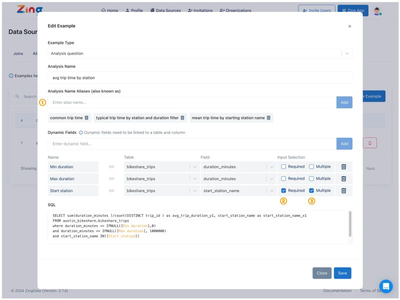Click the Add button for alias name
This screenshot has width=400, height=300.
click(344, 102)
